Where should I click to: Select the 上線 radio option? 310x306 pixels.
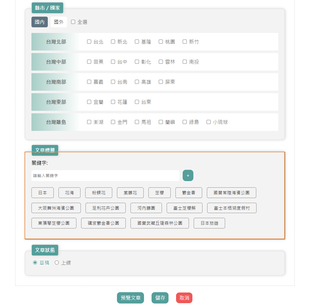57,263
